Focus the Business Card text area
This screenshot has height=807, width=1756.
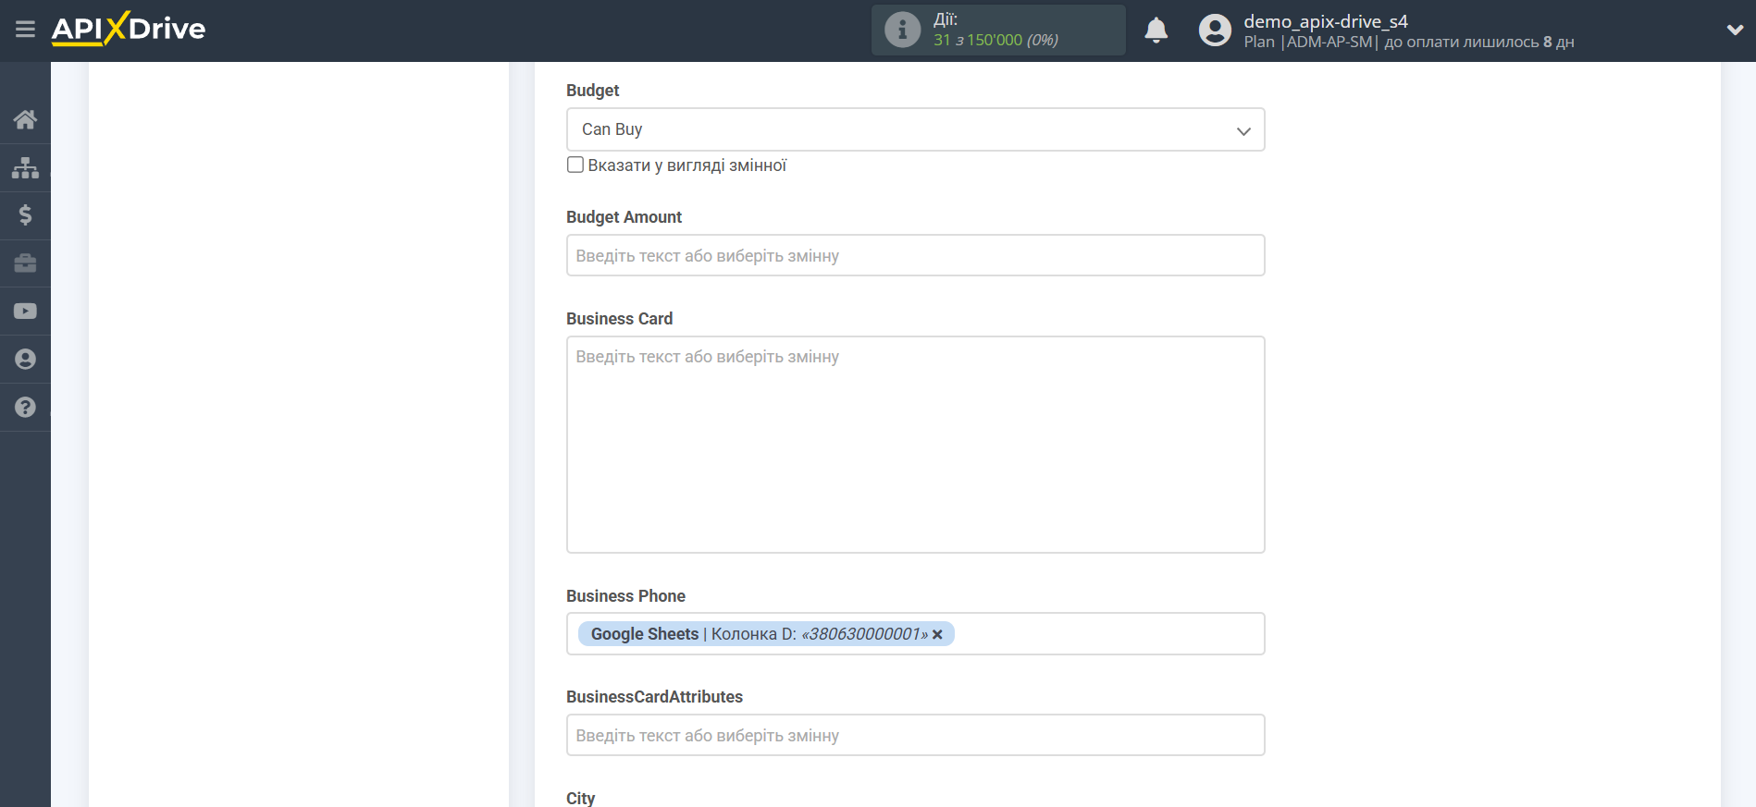[915, 445]
